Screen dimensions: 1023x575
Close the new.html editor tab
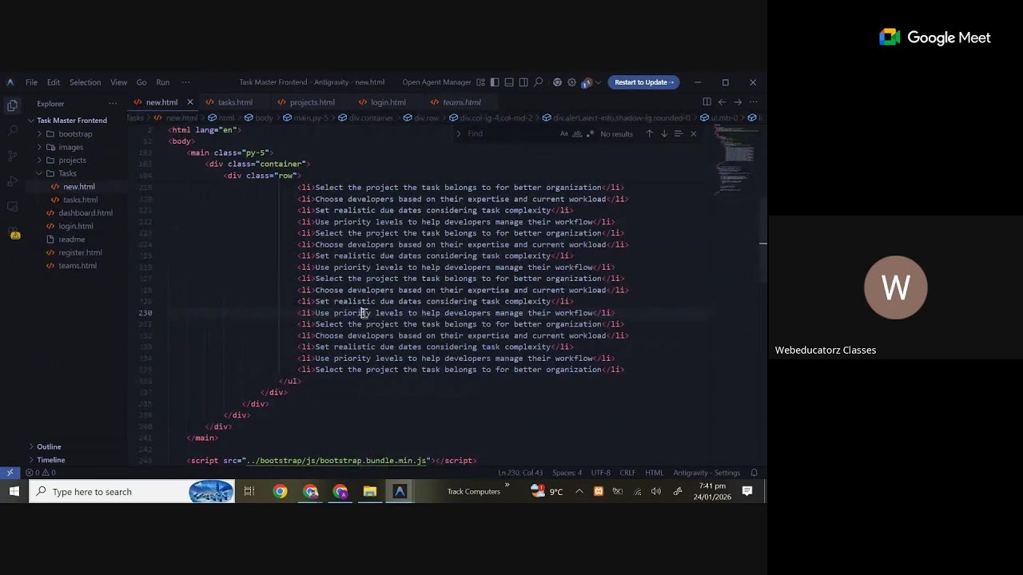point(189,102)
